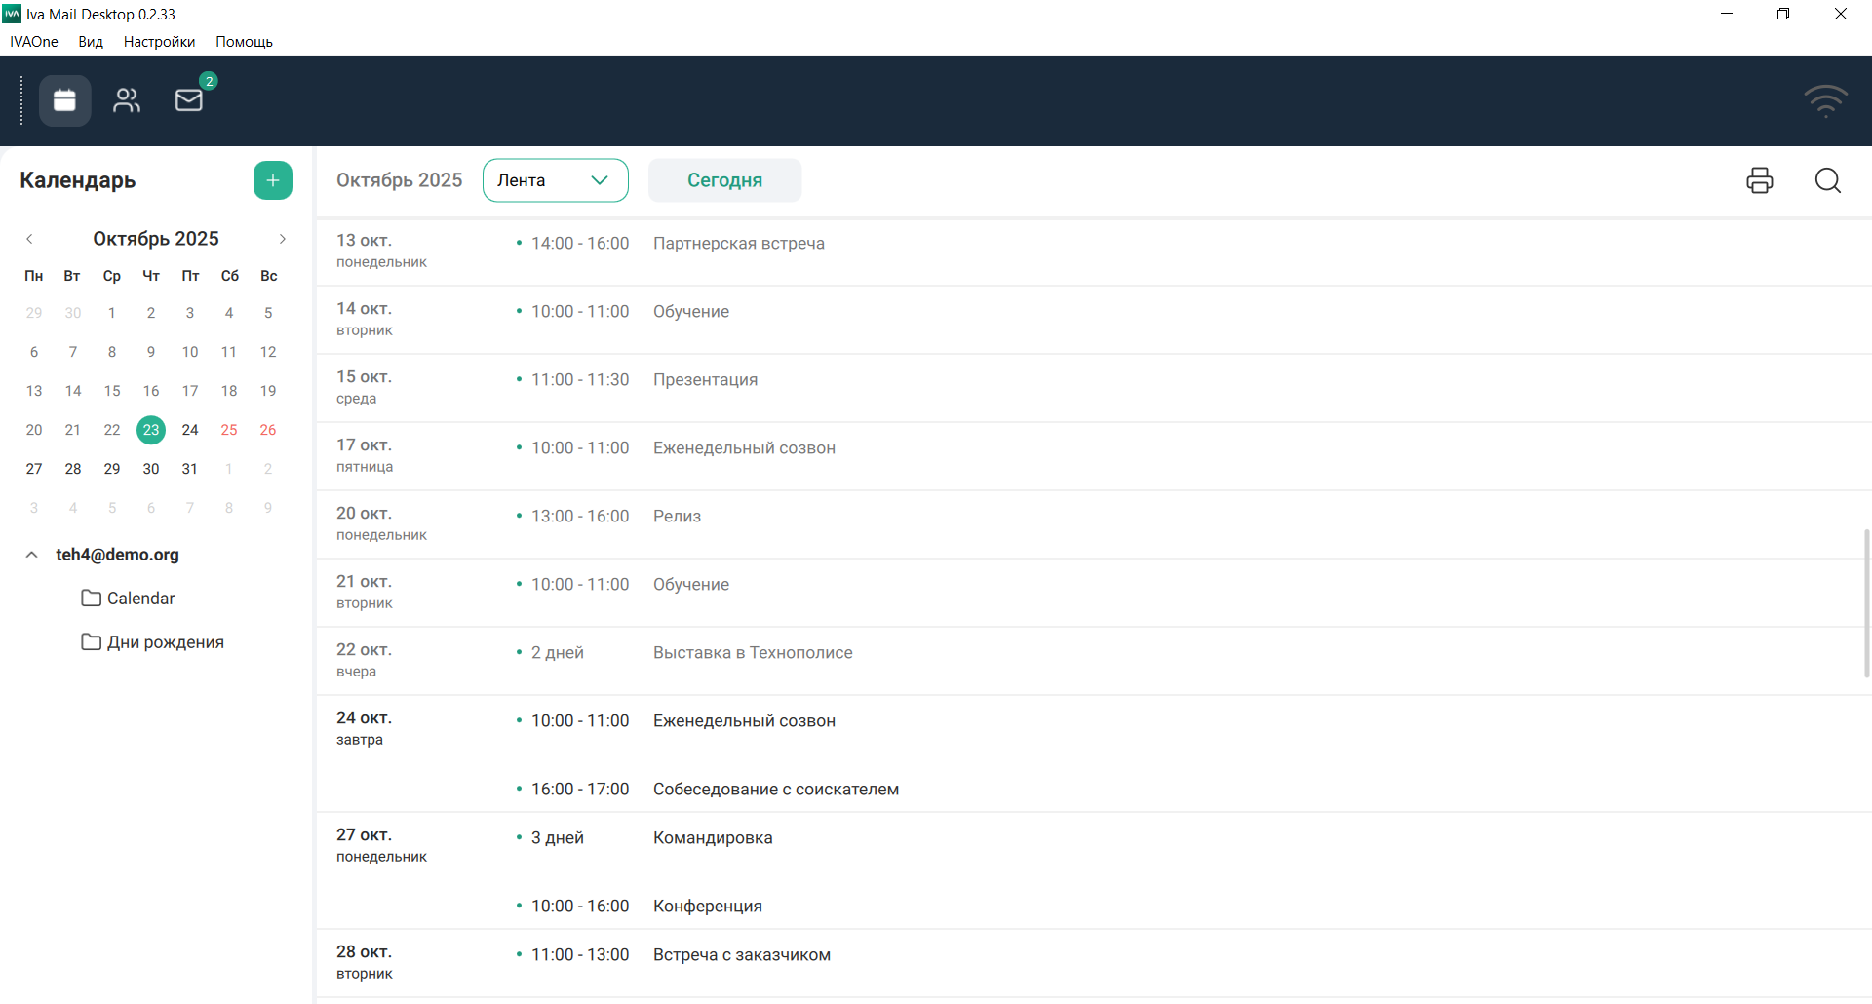
Task: Open the Настройки menu
Action: click(159, 42)
